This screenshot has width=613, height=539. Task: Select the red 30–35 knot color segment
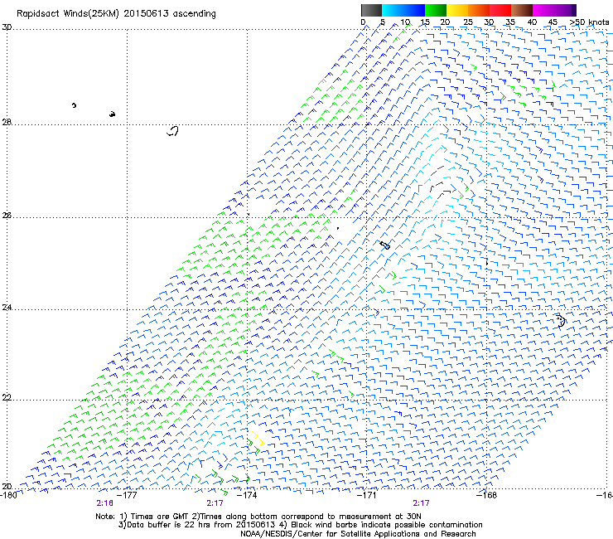[500, 10]
